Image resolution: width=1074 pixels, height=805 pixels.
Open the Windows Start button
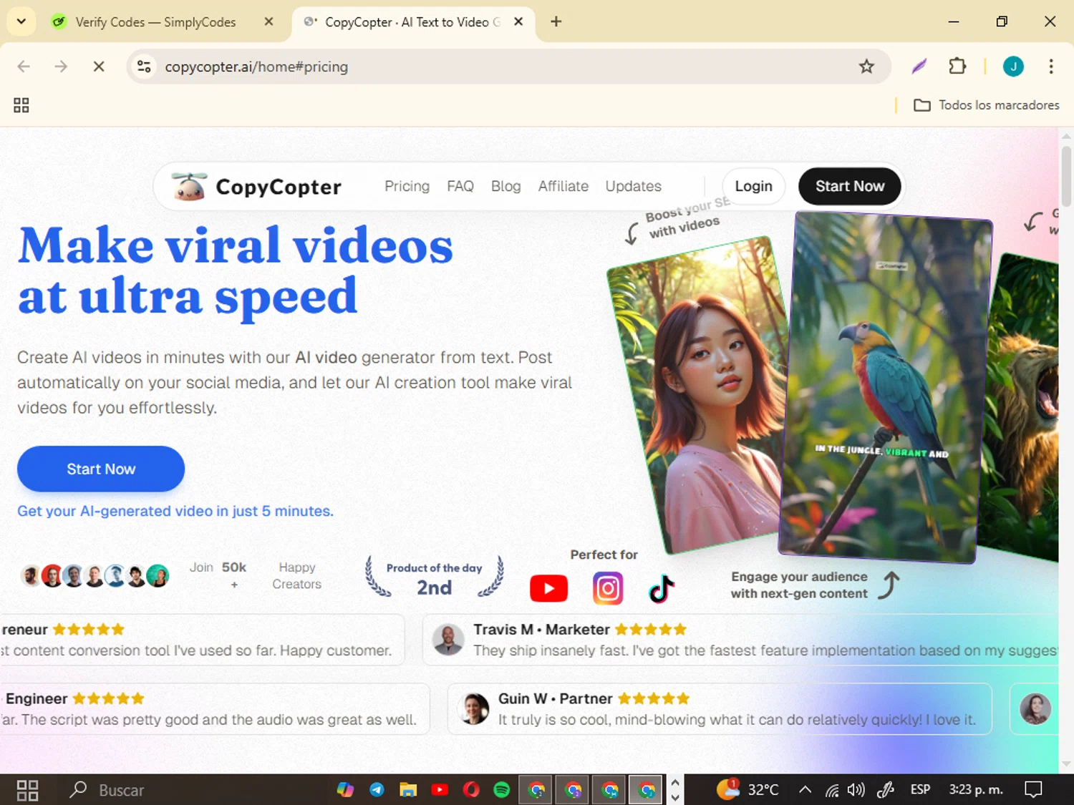pos(27,790)
